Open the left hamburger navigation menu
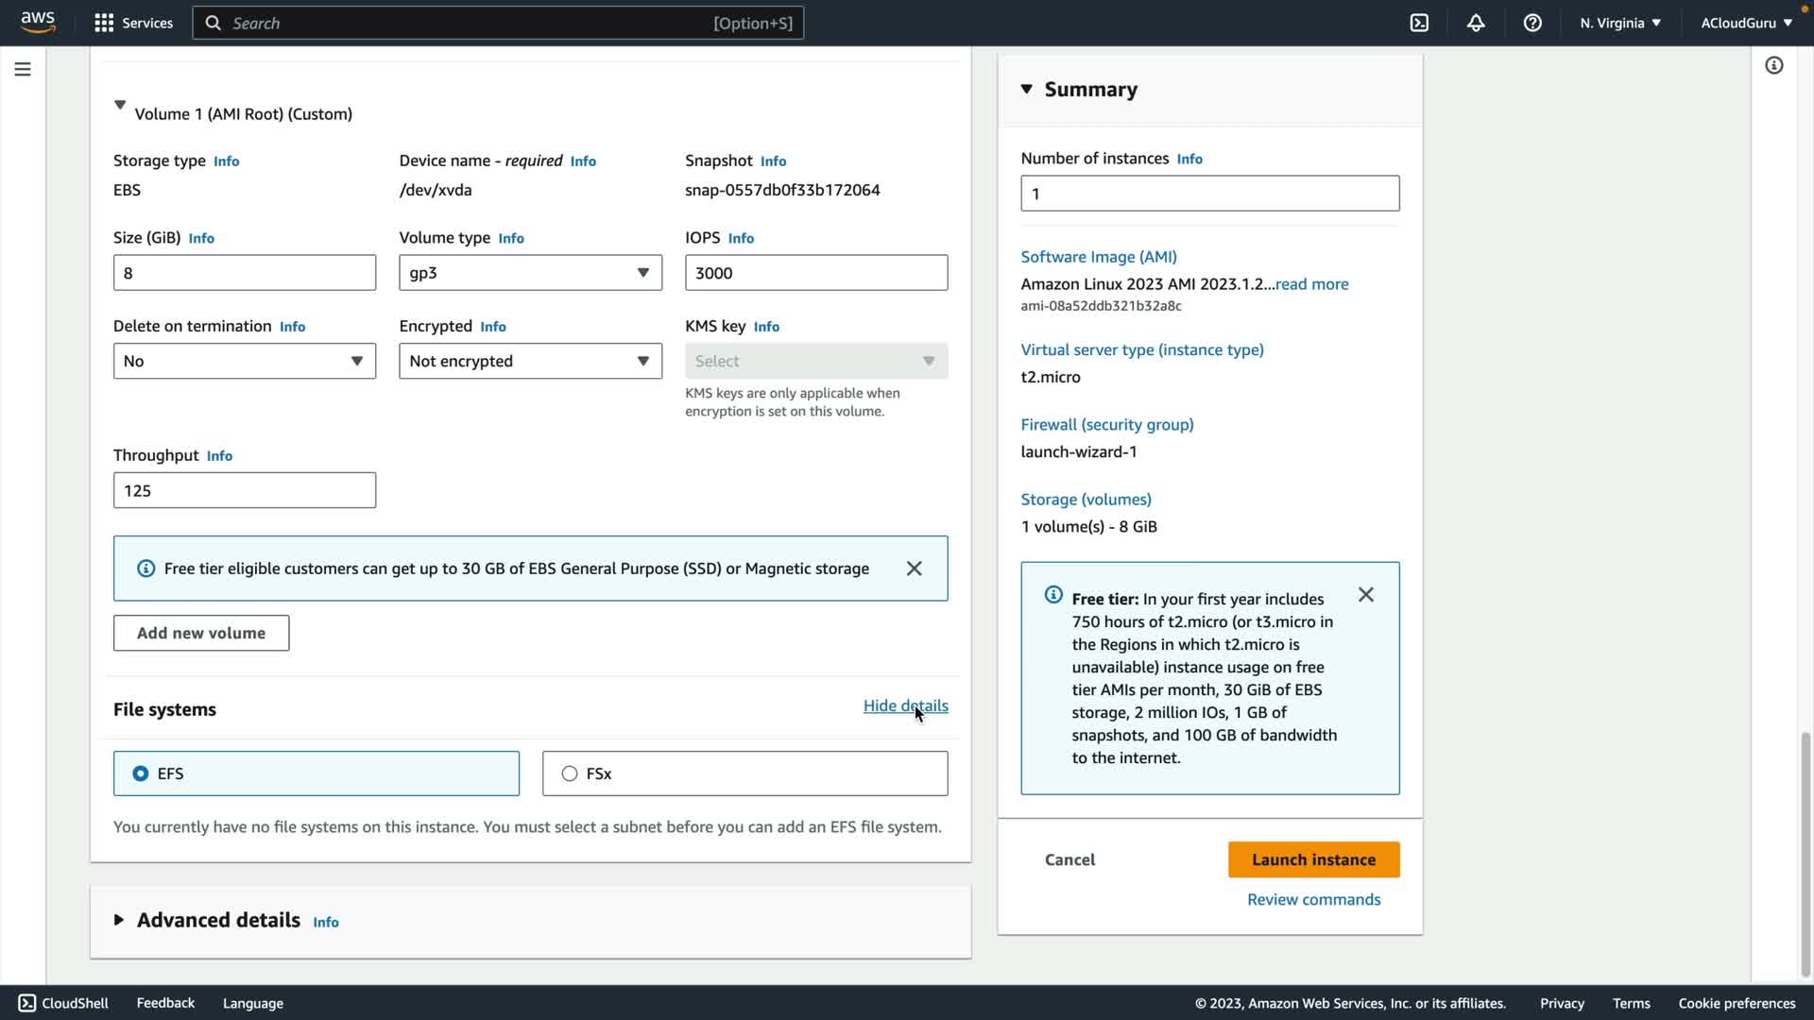 click(x=23, y=69)
